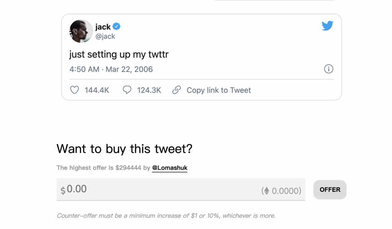Open the tweet info circle icon
Image resolution: width=392 pixels, height=229 pixels.
328,69
